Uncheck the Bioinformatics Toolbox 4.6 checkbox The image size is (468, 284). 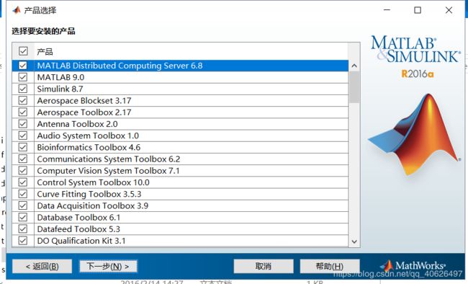point(23,147)
